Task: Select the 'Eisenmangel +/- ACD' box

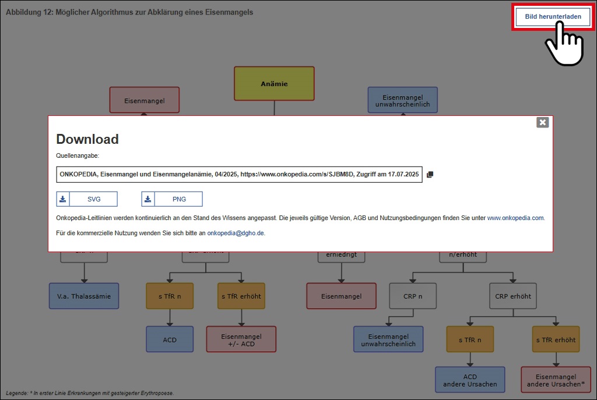Action: pos(241,339)
